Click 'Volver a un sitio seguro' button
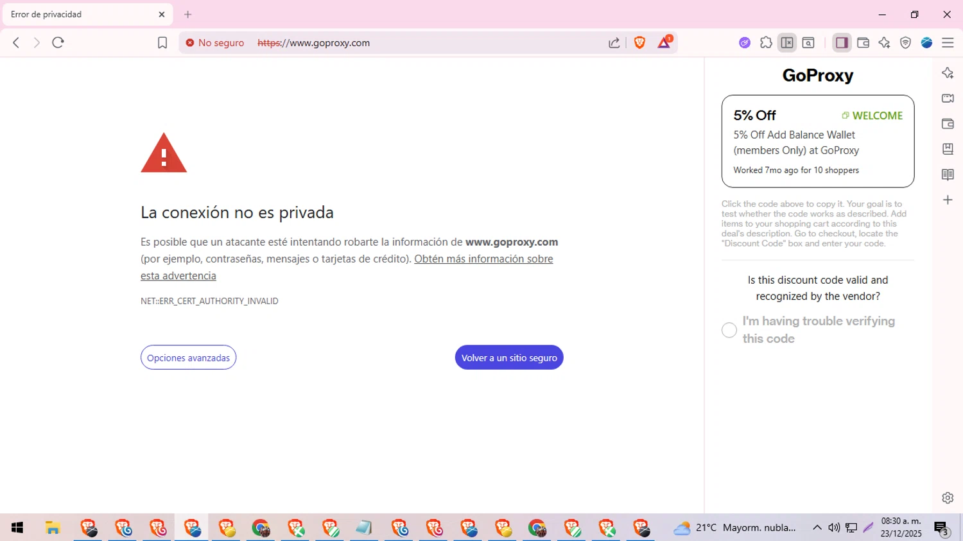Screen dimensions: 963x541 [x=509, y=357]
